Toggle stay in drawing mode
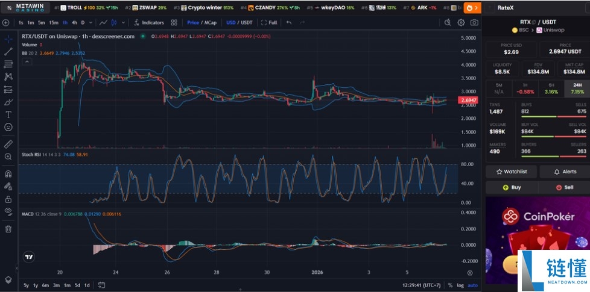The height and width of the screenshot is (292, 590). (x=8, y=186)
